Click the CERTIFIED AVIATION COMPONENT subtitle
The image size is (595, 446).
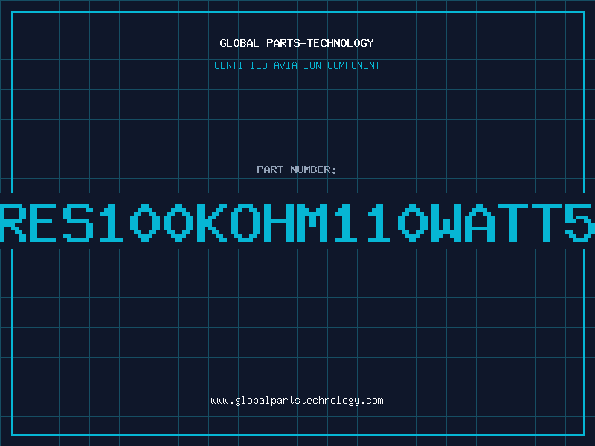tap(297, 65)
